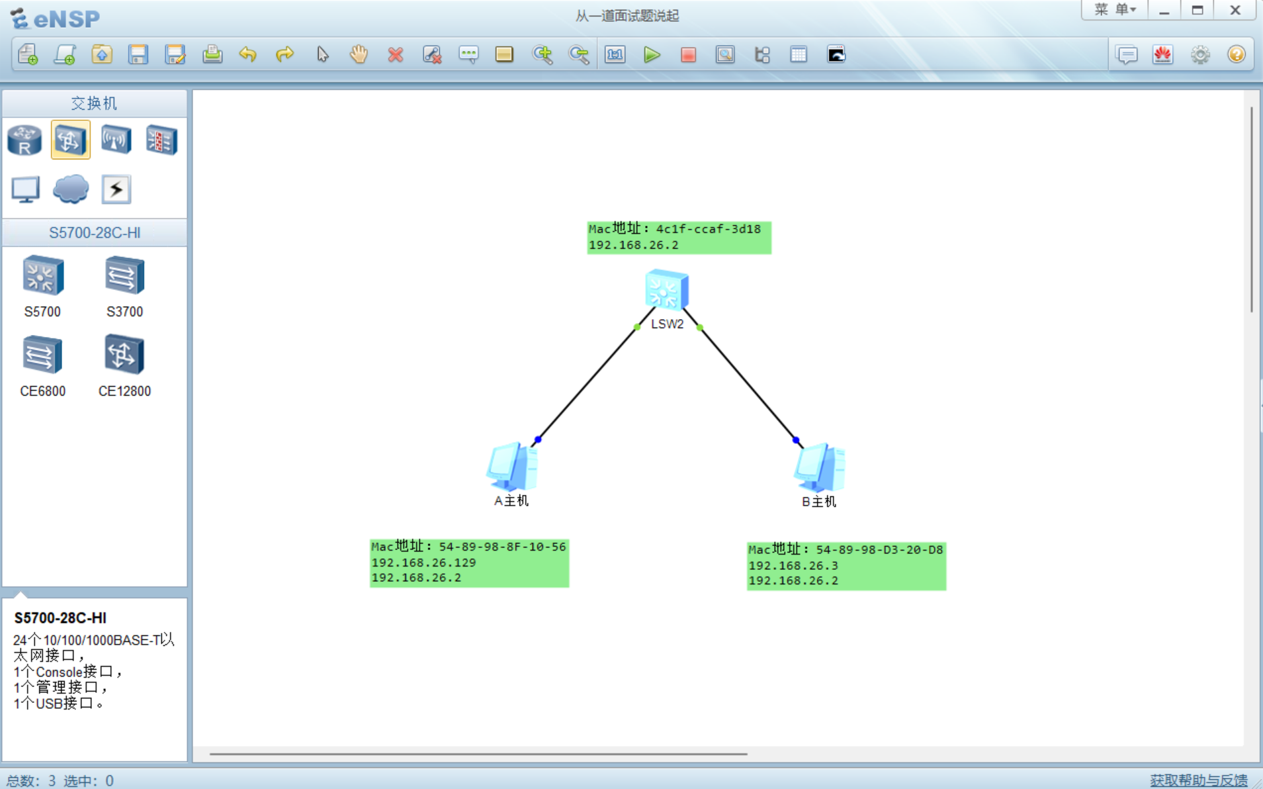Click the delete-all-connections icon

point(432,54)
